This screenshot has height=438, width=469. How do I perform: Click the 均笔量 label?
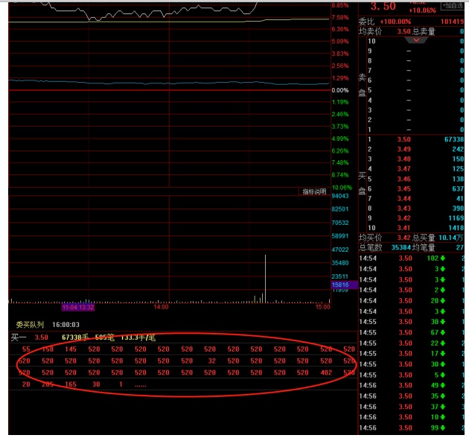(x=424, y=247)
